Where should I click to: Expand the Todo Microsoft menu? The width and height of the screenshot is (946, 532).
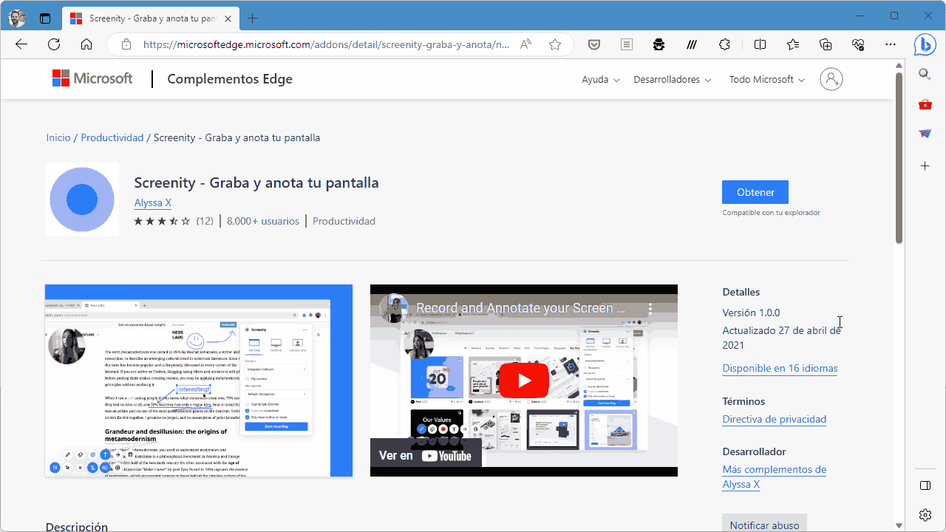(x=766, y=79)
